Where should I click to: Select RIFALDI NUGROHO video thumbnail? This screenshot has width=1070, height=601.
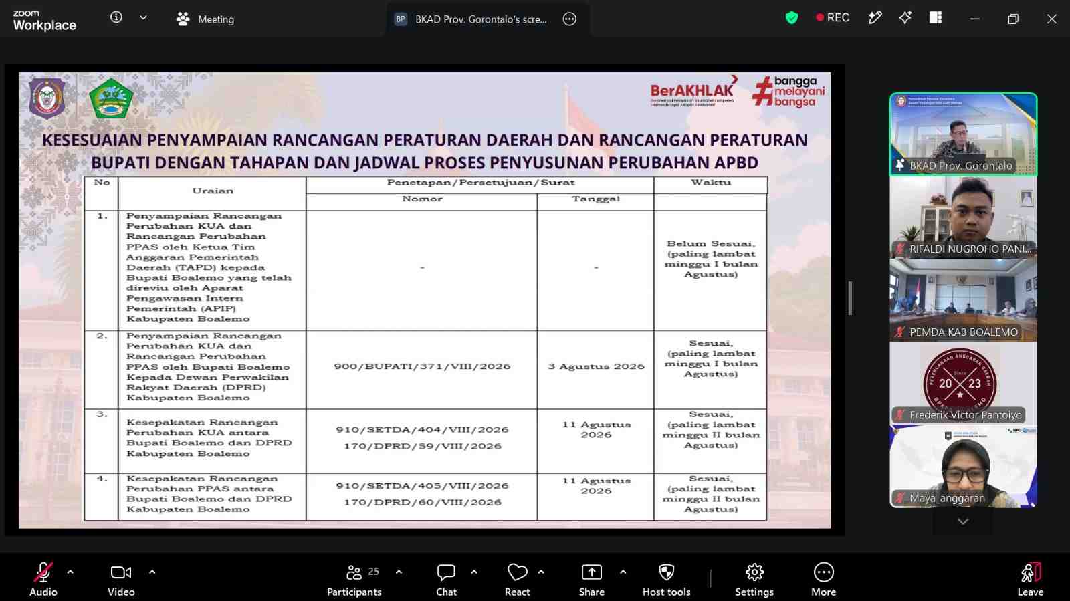964,217
